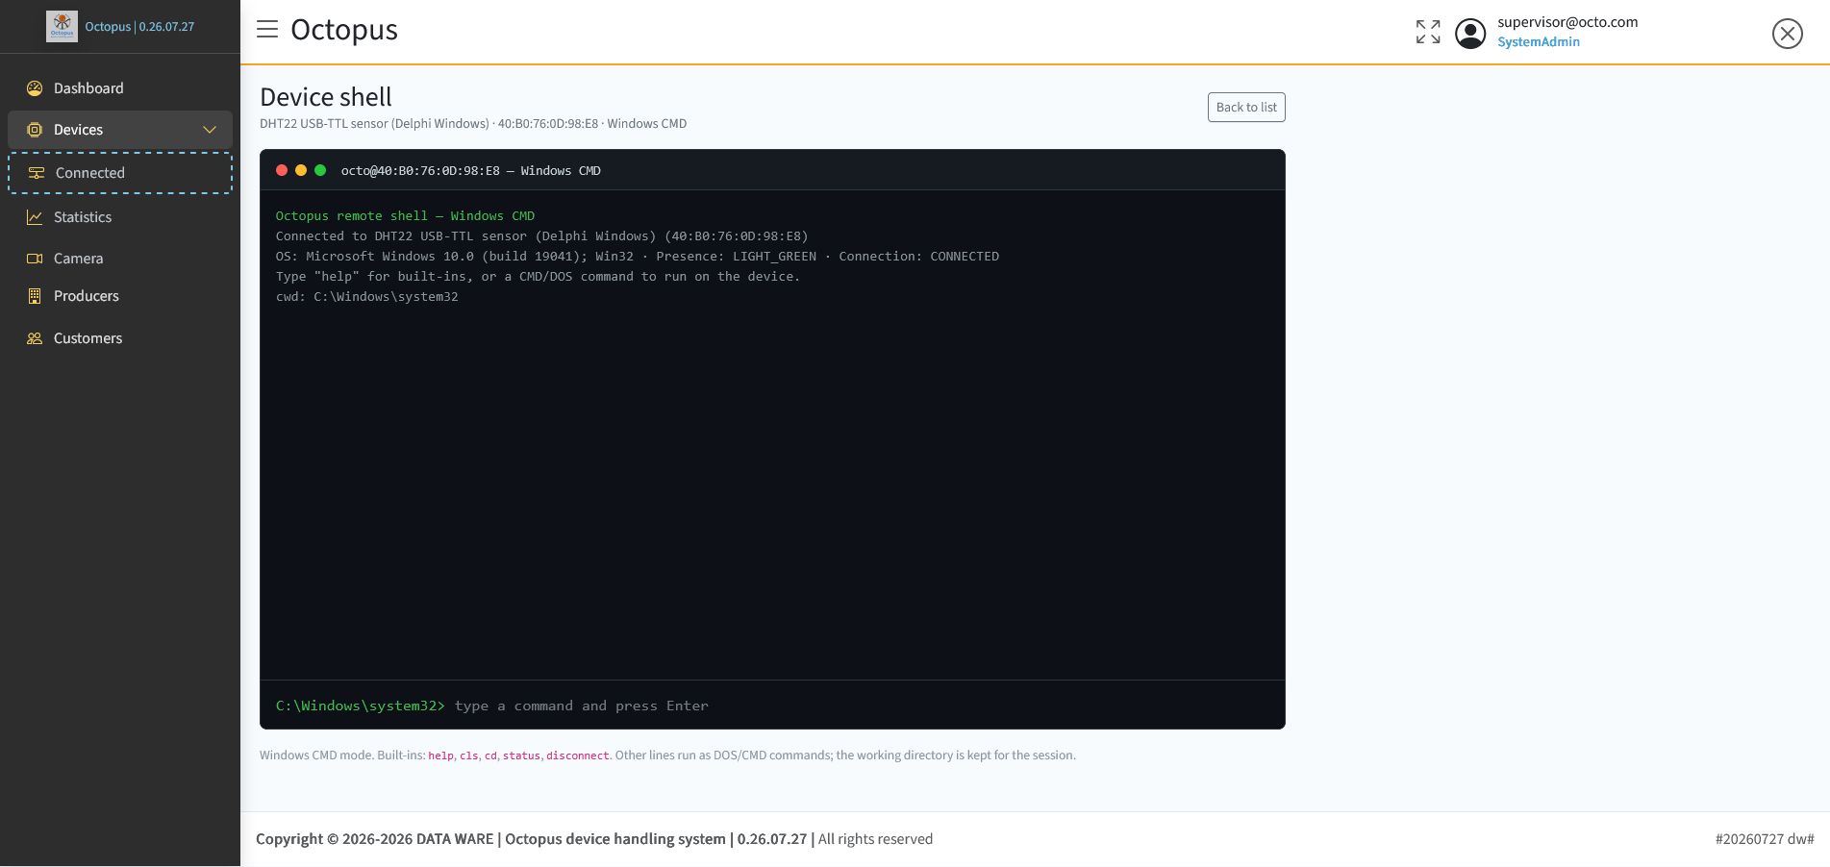Click the OS Microsoft Windows 10.0 line
This screenshot has height=867, width=1830.
tap(638, 257)
